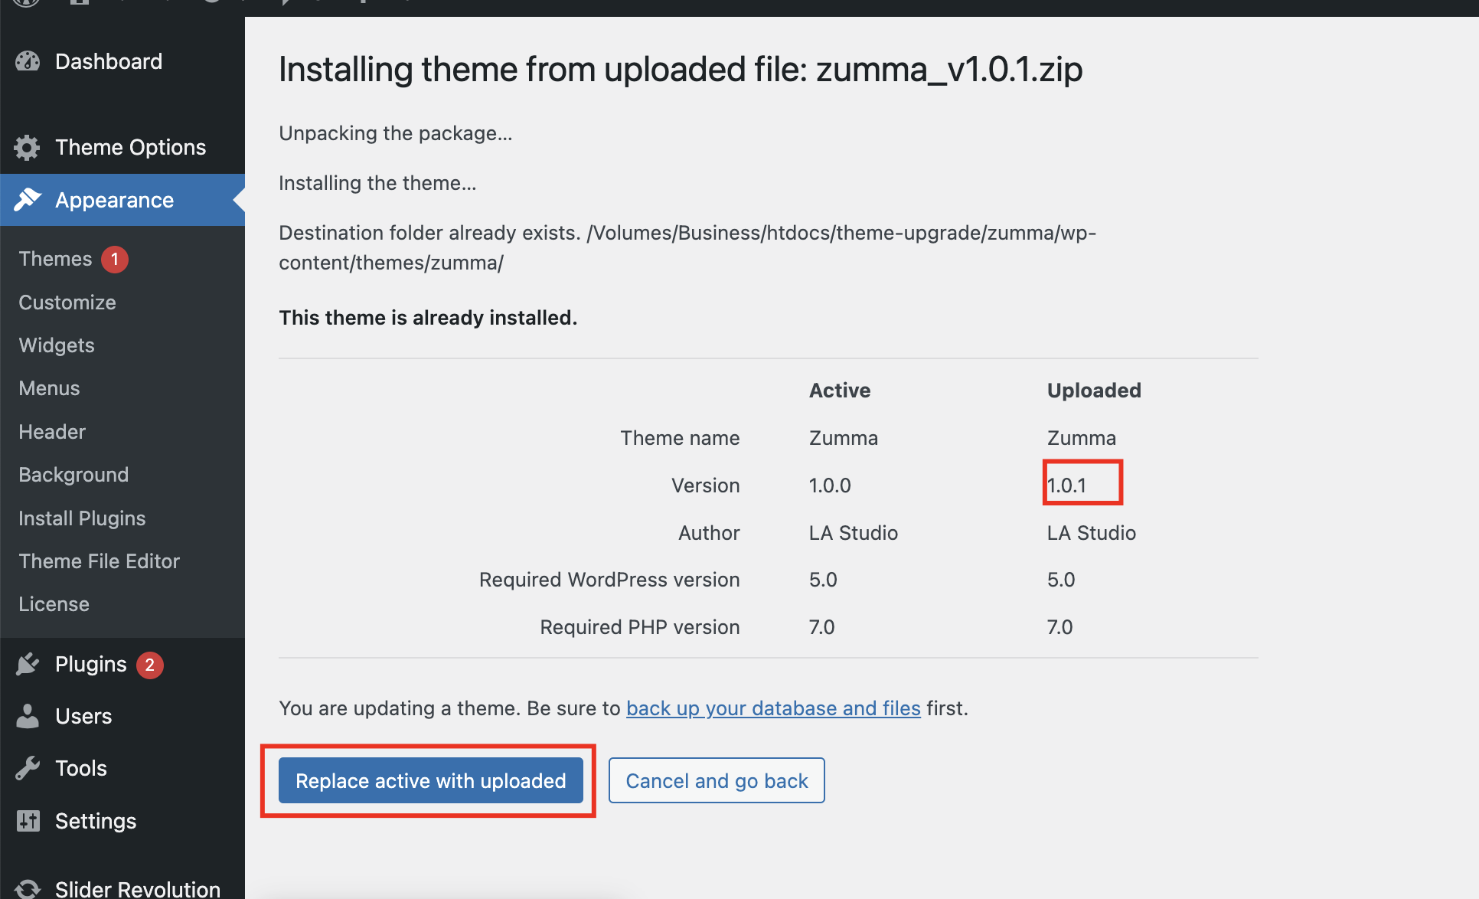The width and height of the screenshot is (1479, 899).
Task: Select Header under Appearance
Action: pyautogui.click(x=52, y=432)
